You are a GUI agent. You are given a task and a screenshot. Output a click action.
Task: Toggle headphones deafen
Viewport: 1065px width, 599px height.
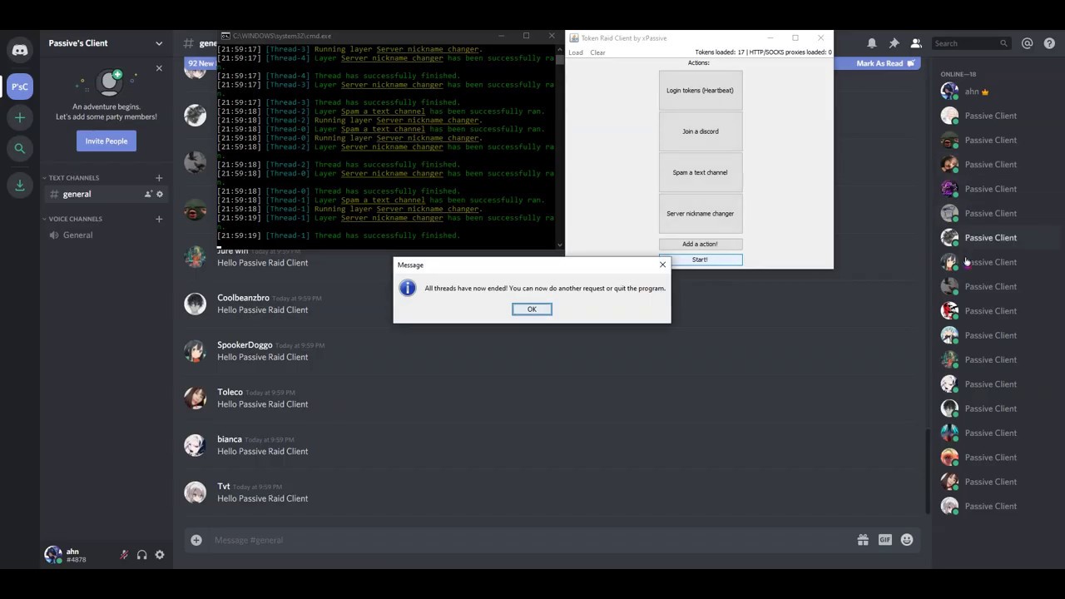[x=141, y=555]
